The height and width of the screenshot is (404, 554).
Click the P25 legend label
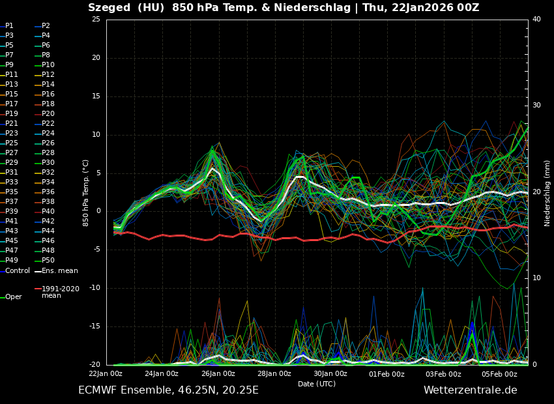tap(12, 143)
